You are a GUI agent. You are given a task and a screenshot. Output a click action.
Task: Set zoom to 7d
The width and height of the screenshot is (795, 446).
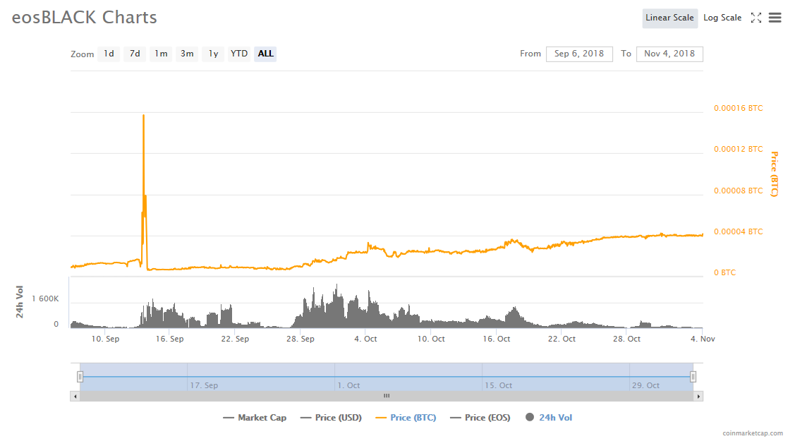[x=135, y=54]
